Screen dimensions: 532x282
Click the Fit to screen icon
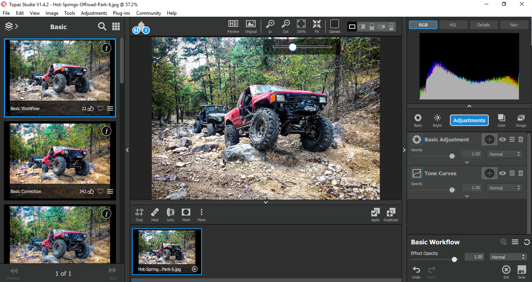point(317,26)
